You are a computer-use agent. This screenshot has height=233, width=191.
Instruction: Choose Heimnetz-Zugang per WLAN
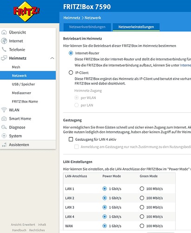click(x=77, y=98)
